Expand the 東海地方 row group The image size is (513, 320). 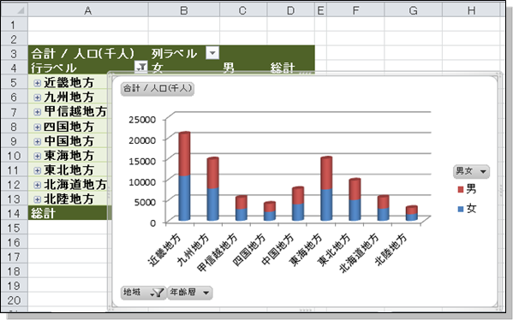point(38,156)
